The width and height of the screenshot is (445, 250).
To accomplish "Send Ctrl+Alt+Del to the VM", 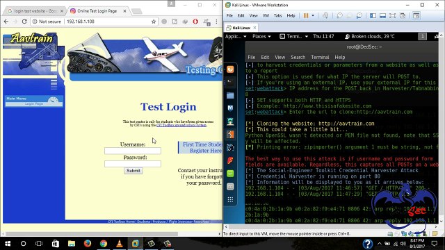I will pyautogui.click(x=325, y=15).
